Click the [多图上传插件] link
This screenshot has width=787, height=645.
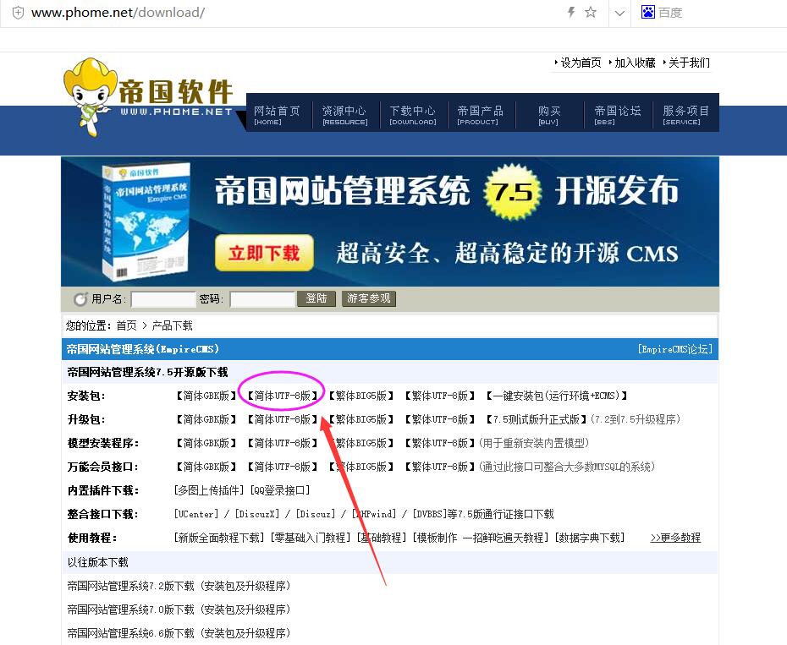click(x=209, y=490)
